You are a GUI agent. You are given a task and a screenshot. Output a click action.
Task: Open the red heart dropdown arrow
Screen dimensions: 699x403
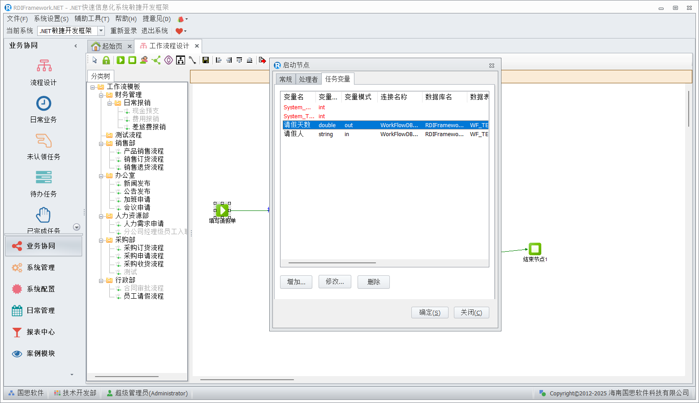(x=185, y=31)
